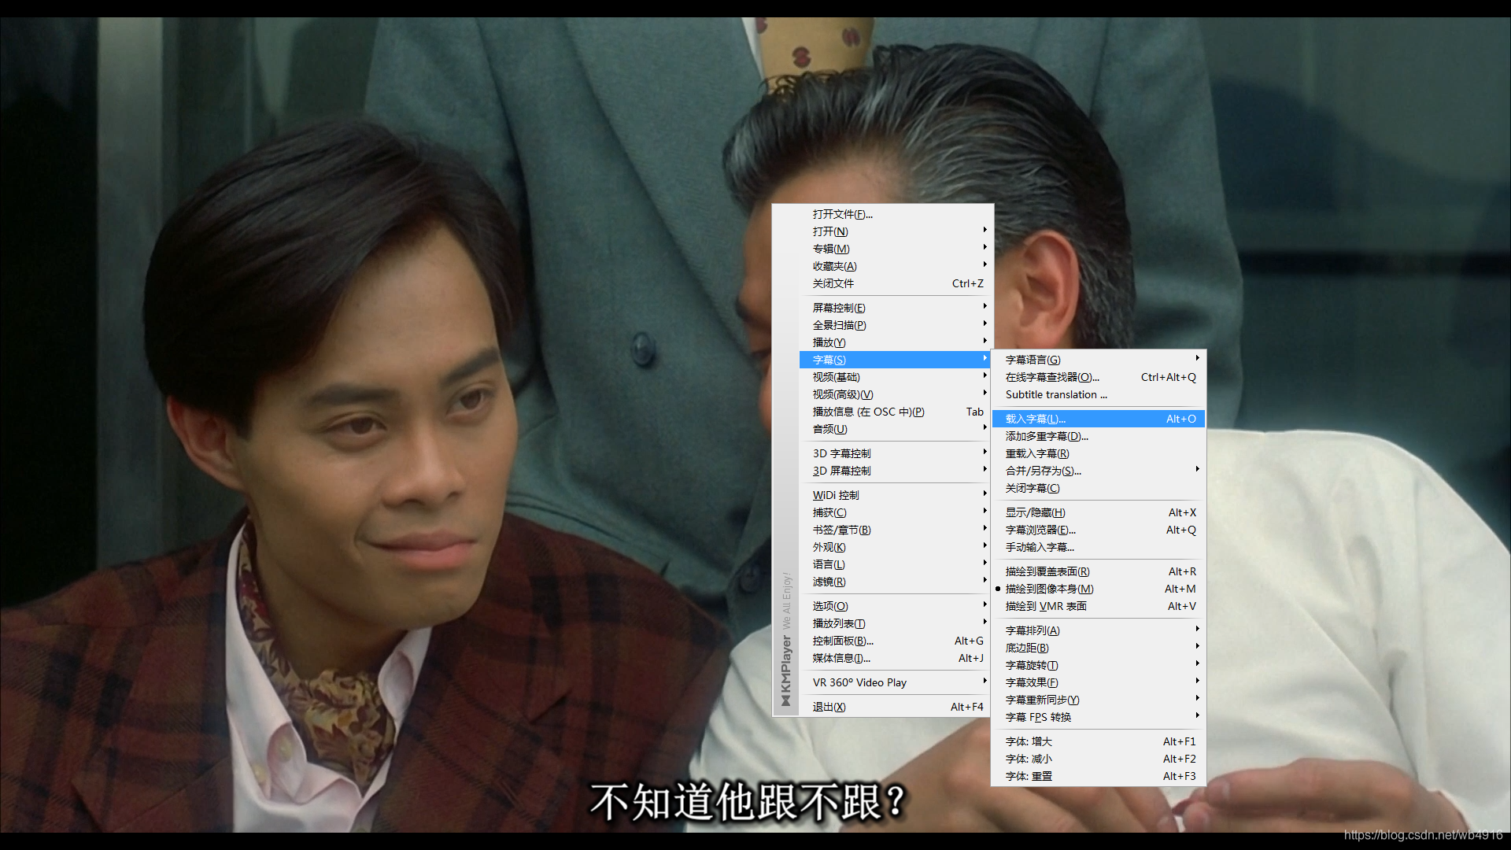
Task: Select 描绘到图像本身(M) radio option
Action: [x=1049, y=589]
